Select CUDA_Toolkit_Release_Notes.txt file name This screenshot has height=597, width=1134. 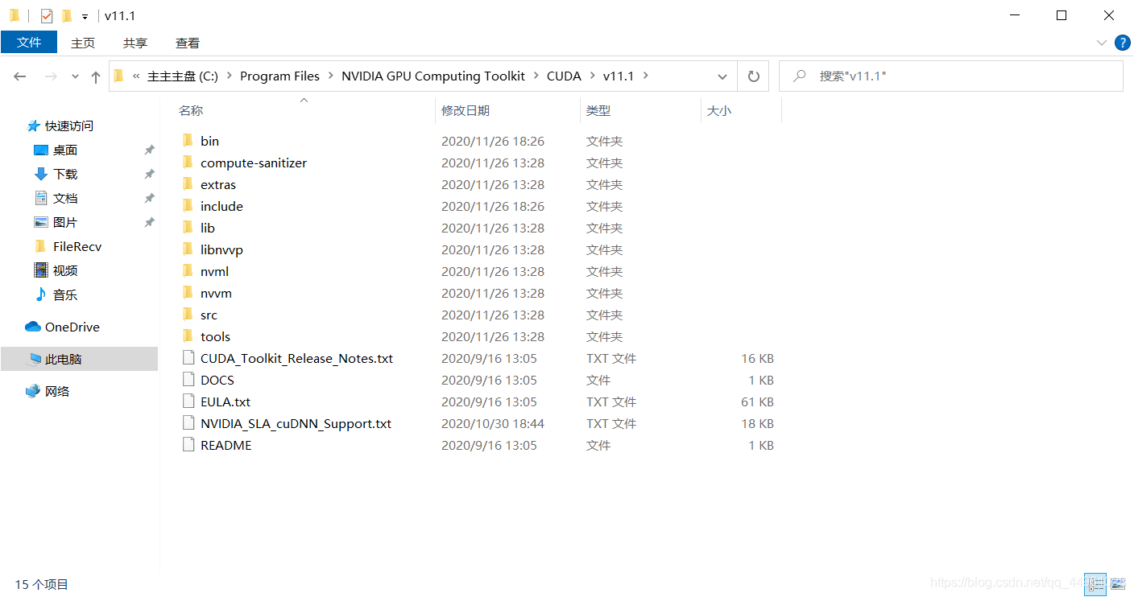pyautogui.click(x=296, y=358)
